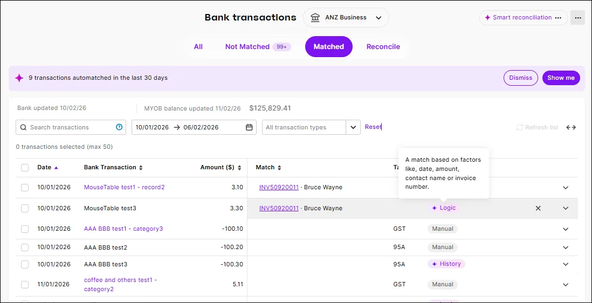Image resolution: width=592 pixels, height=303 pixels.
Task: Switch to the Reconcile tab
Action: 383,47
